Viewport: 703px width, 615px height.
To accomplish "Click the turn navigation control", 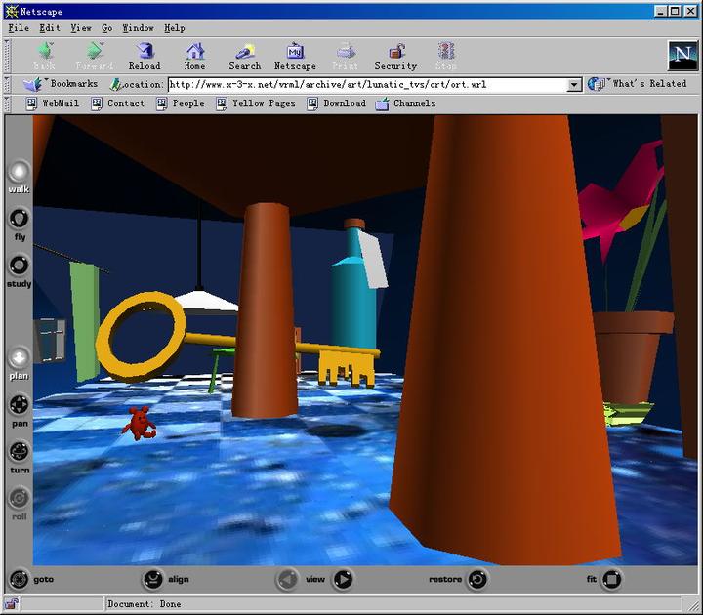I will point(19,452).
